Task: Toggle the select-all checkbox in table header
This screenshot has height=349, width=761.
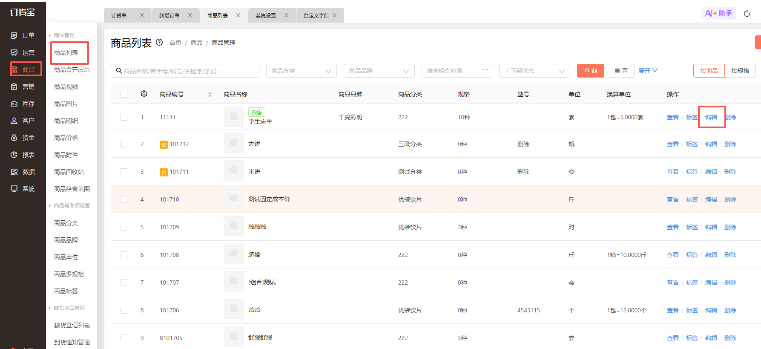Action: [124, 94]
